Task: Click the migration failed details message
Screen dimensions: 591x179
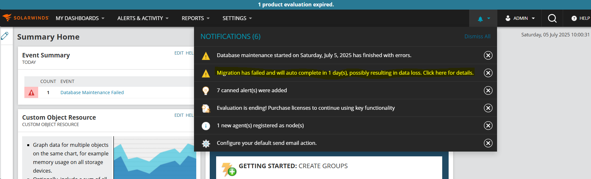Action: [x=345, y=73]
